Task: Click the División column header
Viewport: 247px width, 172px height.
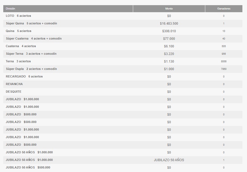Action: (10, 9)
